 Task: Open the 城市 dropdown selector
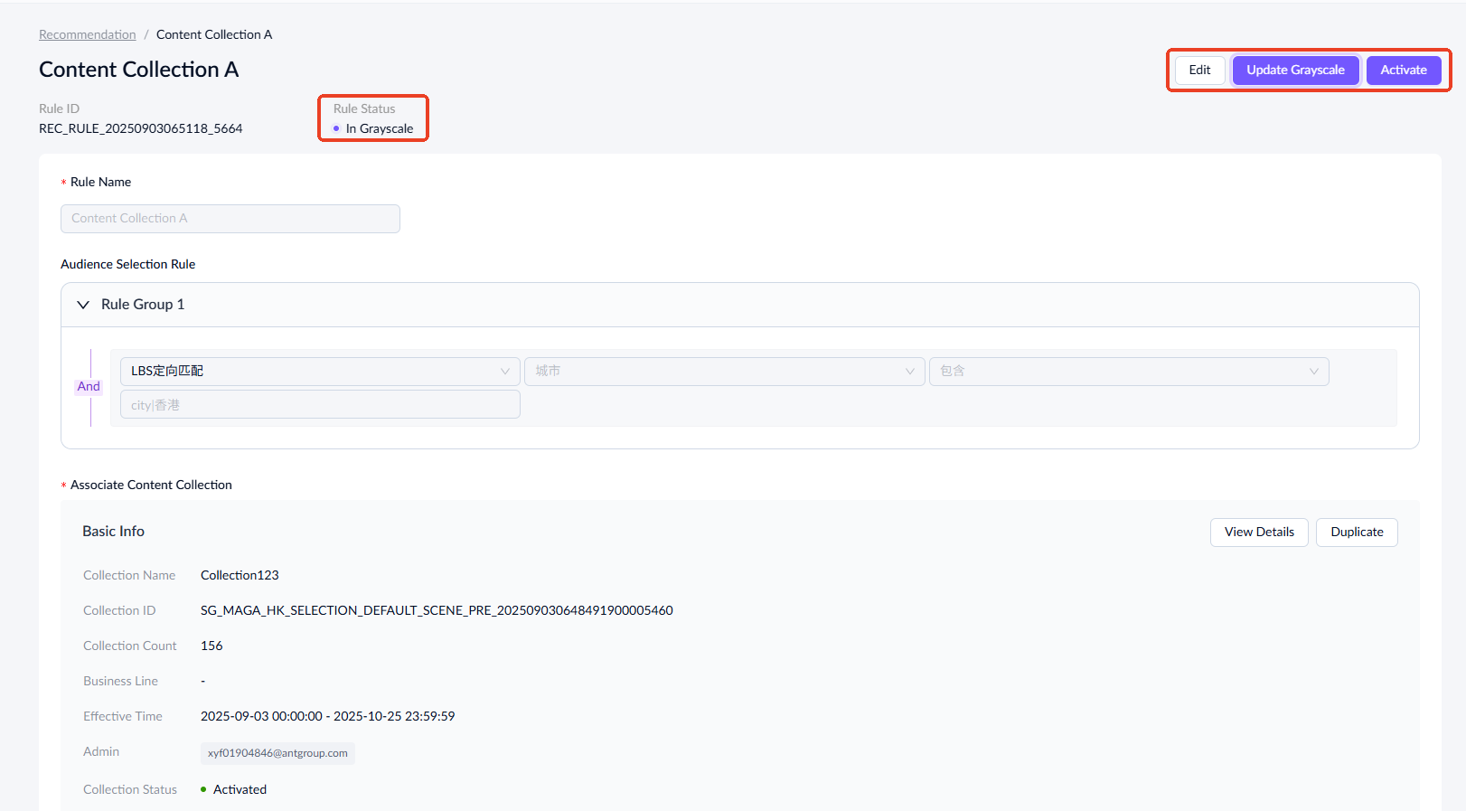[724, 371]
